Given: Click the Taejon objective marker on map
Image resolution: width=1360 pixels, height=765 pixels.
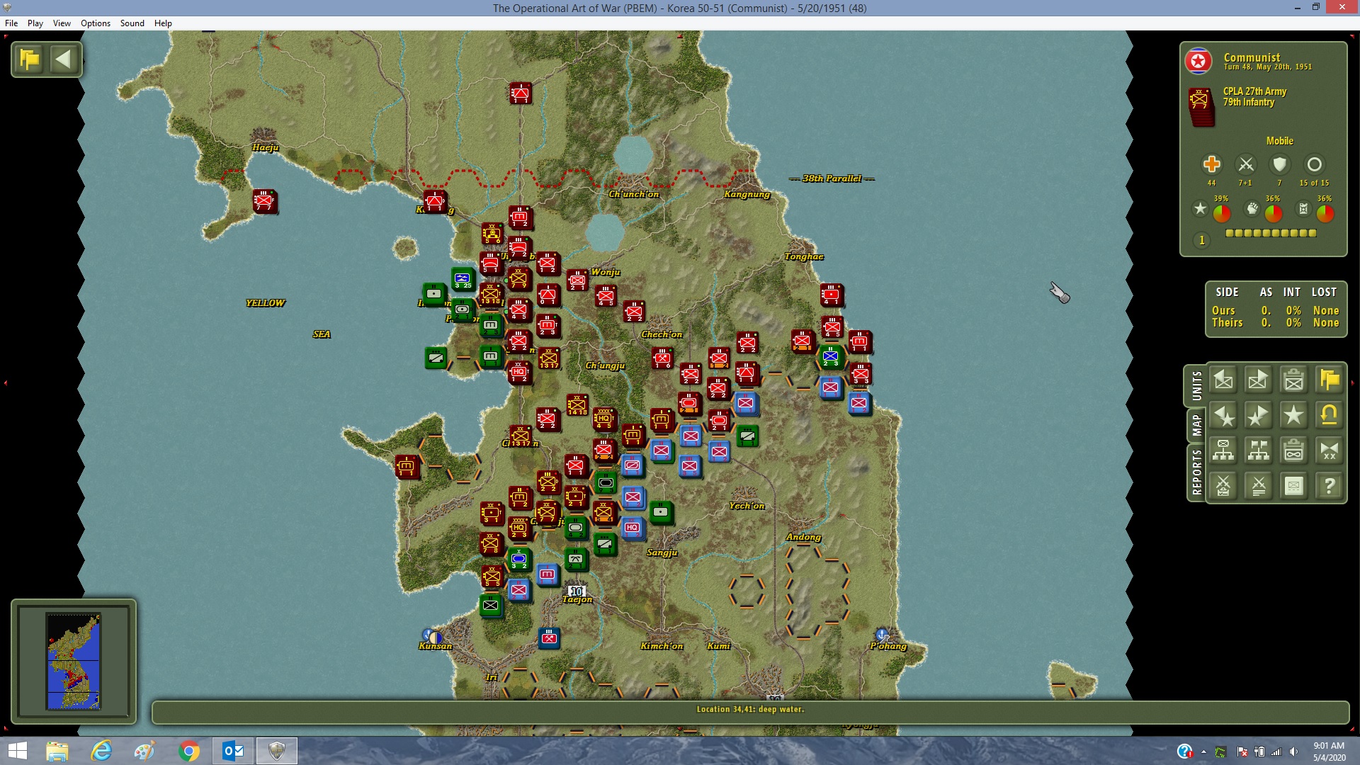Looking at the screenshot, I should tap(577, 591).
